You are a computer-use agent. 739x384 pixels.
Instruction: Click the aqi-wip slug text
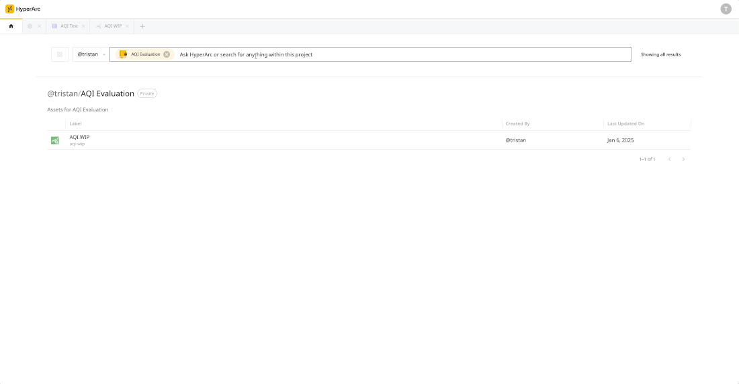[77, 144]
